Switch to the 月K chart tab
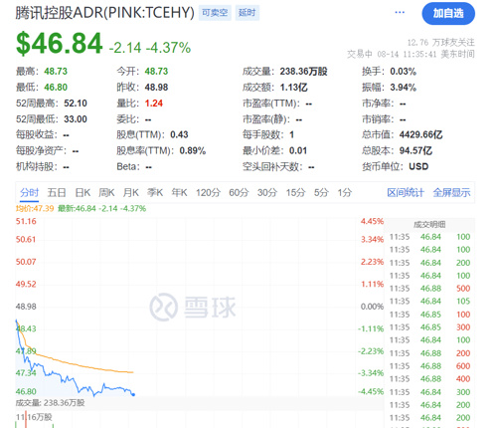The image size is (497, 428). coord(131,192)
